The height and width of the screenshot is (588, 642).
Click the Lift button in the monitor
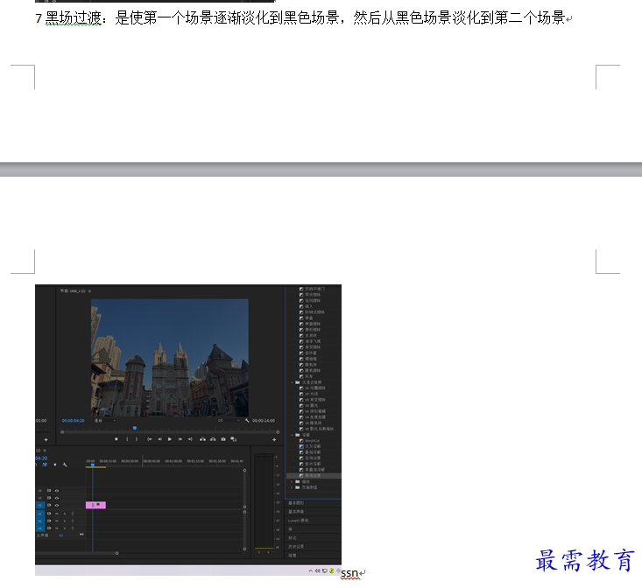click(x=202, y=439)
